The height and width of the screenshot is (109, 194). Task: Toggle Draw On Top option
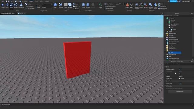click(109, 8)
